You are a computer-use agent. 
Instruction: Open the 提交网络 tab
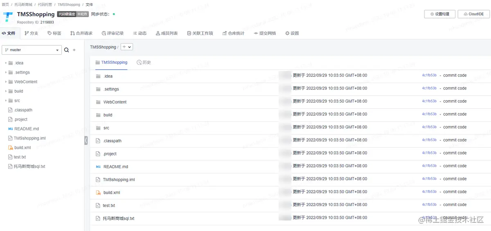265,33
